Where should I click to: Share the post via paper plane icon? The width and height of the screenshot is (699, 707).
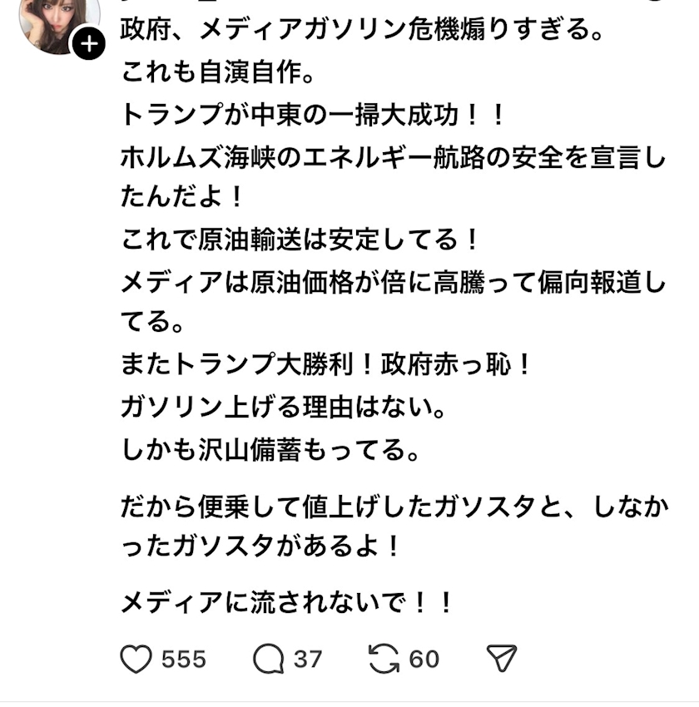[x=502, y=659]
